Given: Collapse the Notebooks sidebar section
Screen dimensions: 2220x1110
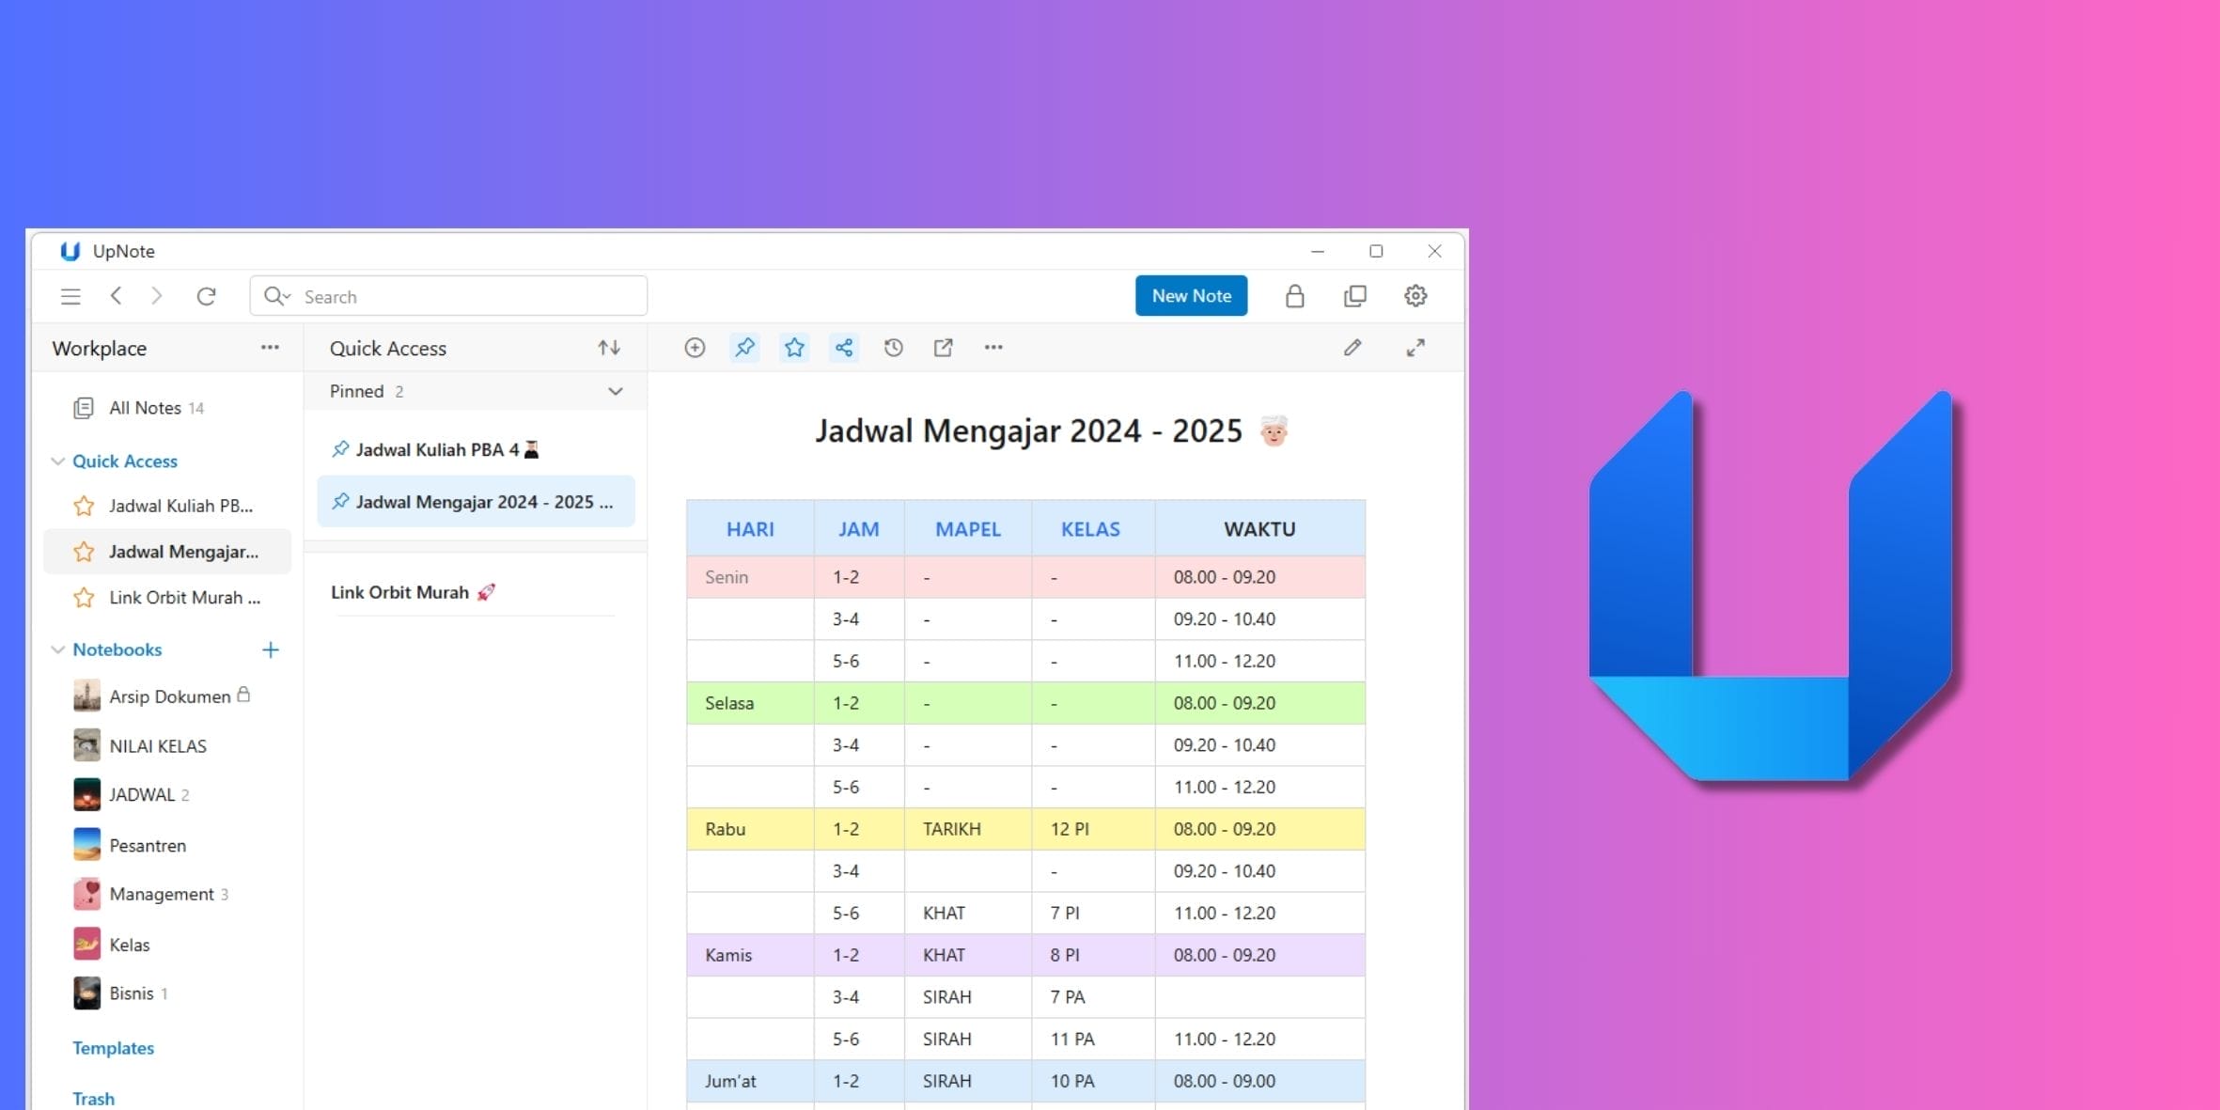Looking at the screenshot, I should tap(57, 649).
